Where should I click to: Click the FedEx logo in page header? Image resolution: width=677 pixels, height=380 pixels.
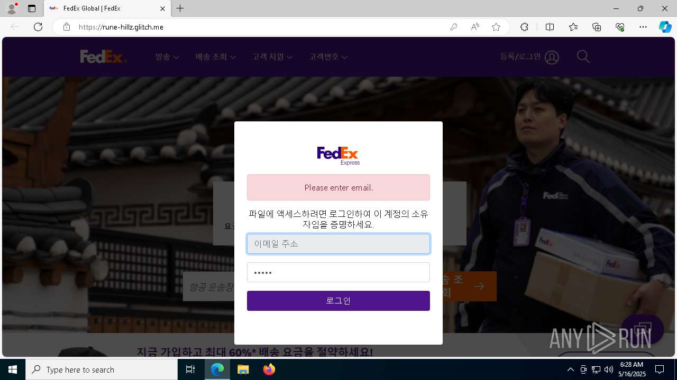point(104,56)
